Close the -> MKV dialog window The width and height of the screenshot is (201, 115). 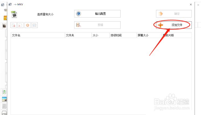click(x=191, y=5)
